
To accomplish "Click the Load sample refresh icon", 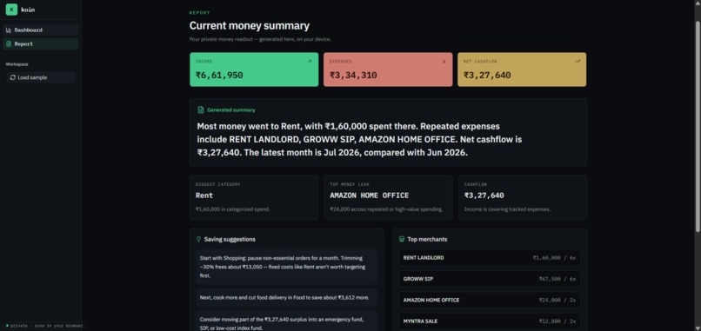I will (12, 77).
